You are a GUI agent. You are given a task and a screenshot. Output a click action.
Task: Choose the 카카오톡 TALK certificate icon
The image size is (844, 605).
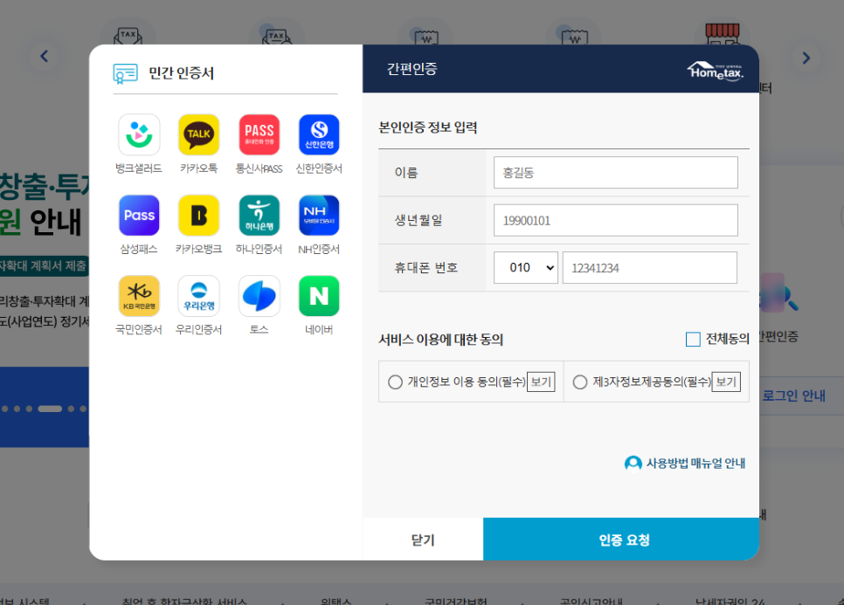(198, 134)
